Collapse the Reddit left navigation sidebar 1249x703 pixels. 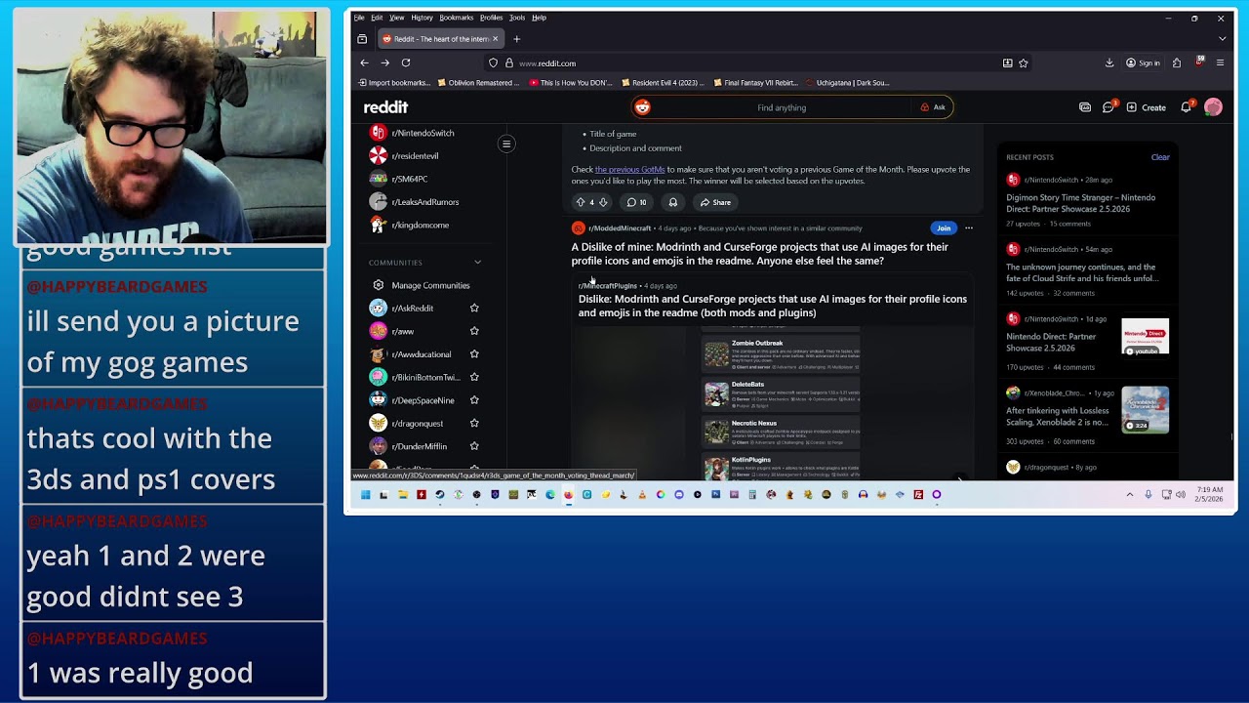506,145
